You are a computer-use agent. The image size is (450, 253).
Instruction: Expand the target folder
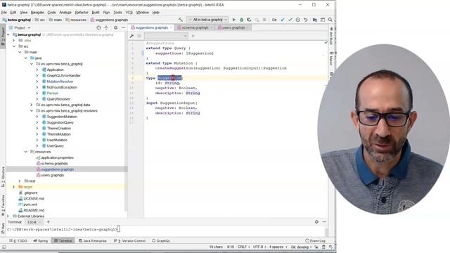click(x=14, y=187)
